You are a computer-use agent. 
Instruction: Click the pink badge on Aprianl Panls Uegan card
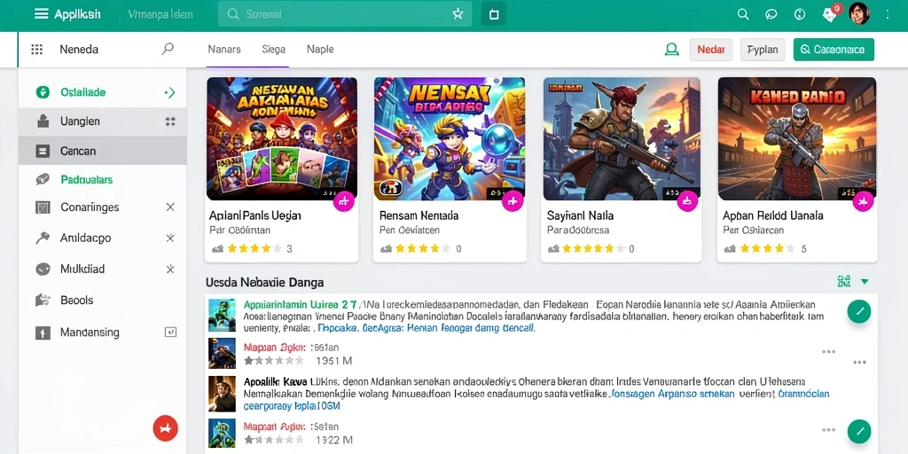(x=344, y=201)
